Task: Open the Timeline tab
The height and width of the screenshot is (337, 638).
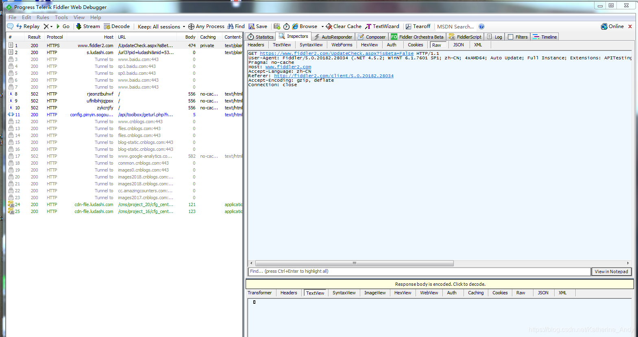Action: point(545,37)
